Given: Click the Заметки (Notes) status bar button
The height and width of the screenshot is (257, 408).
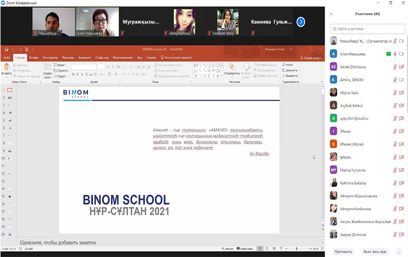Looking at the screenshot, I should pyautogui.click(x=227, y=249).
